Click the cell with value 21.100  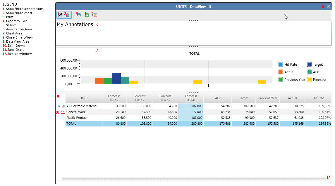[x=114, y=112]
